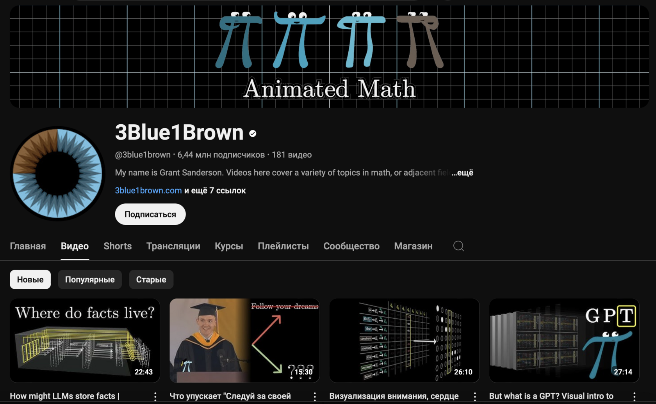The width and height of the screenshot is (656, 404).
Task: Click the Animated Math channel banner
Action: pyautogui.click(x=329, y=56)
